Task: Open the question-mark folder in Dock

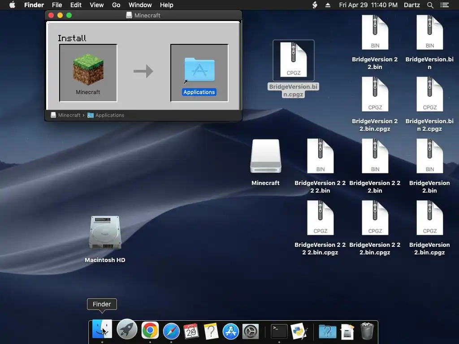Action: click(x=327, y=331)
